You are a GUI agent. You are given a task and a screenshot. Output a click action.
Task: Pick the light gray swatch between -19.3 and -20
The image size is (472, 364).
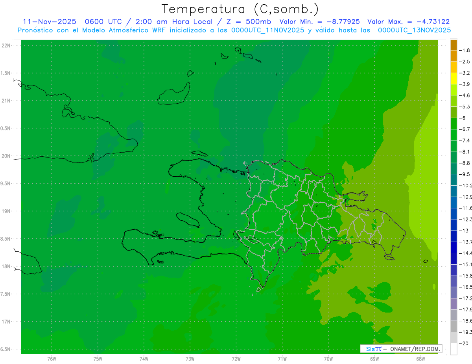(454, 338)
